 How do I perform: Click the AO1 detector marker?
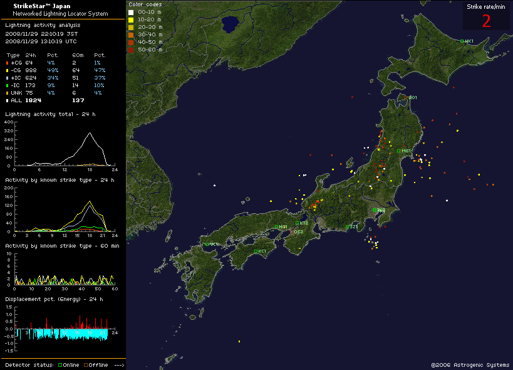[x=408, y=97]
